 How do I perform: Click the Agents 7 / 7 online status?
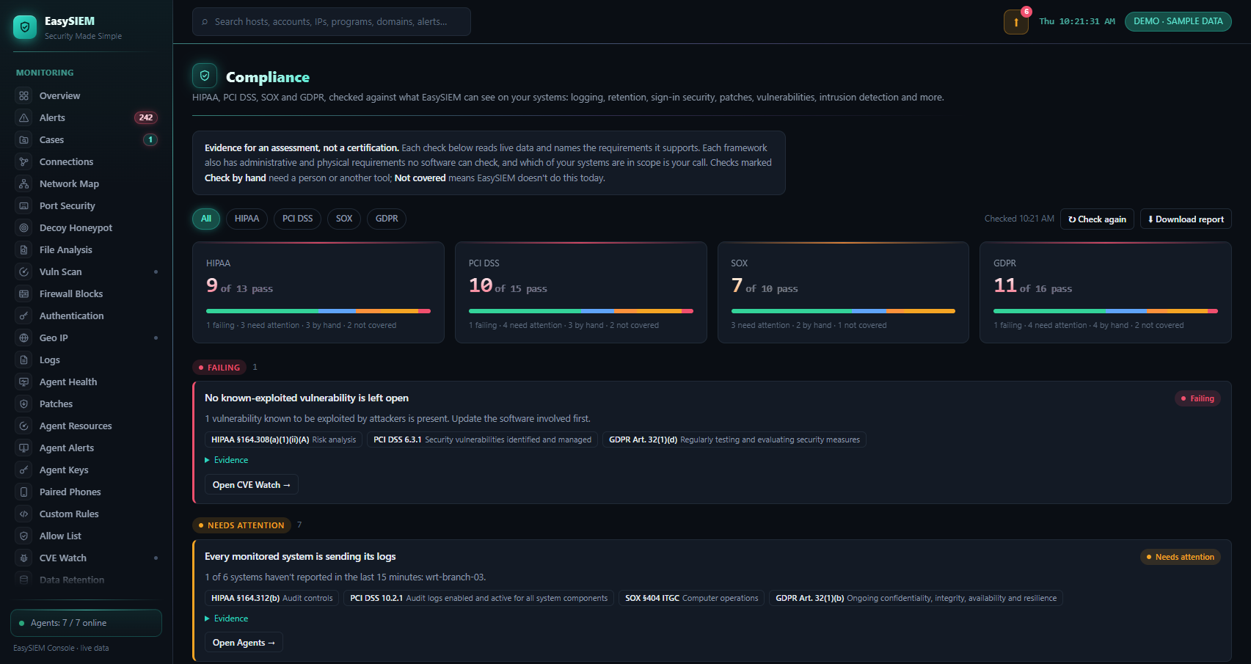(x=86, y=623)
